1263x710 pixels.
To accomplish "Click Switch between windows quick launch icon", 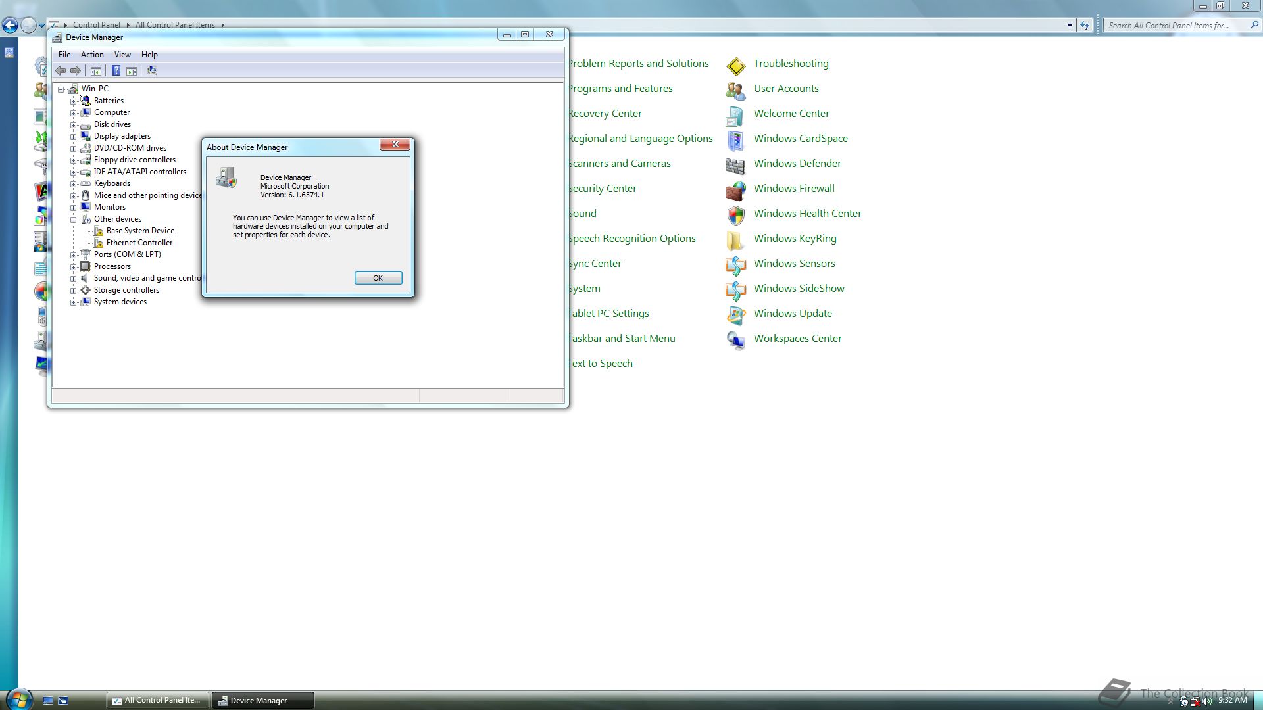I will 63,701.
